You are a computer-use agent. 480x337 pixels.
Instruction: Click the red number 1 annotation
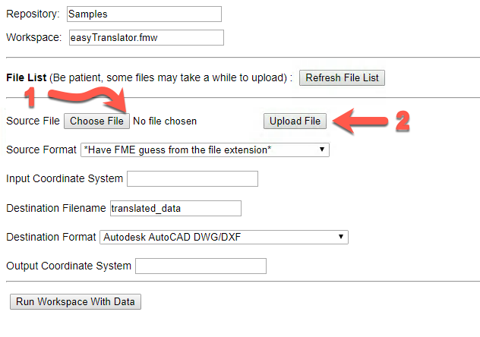[x=30, y=97]
